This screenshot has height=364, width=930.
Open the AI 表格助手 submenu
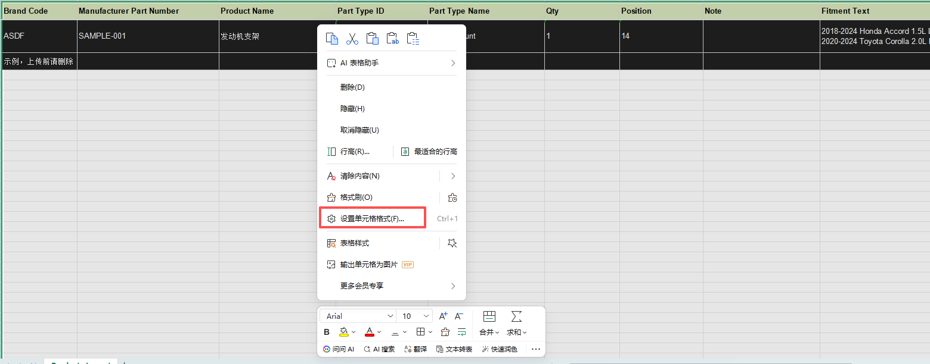392,63
